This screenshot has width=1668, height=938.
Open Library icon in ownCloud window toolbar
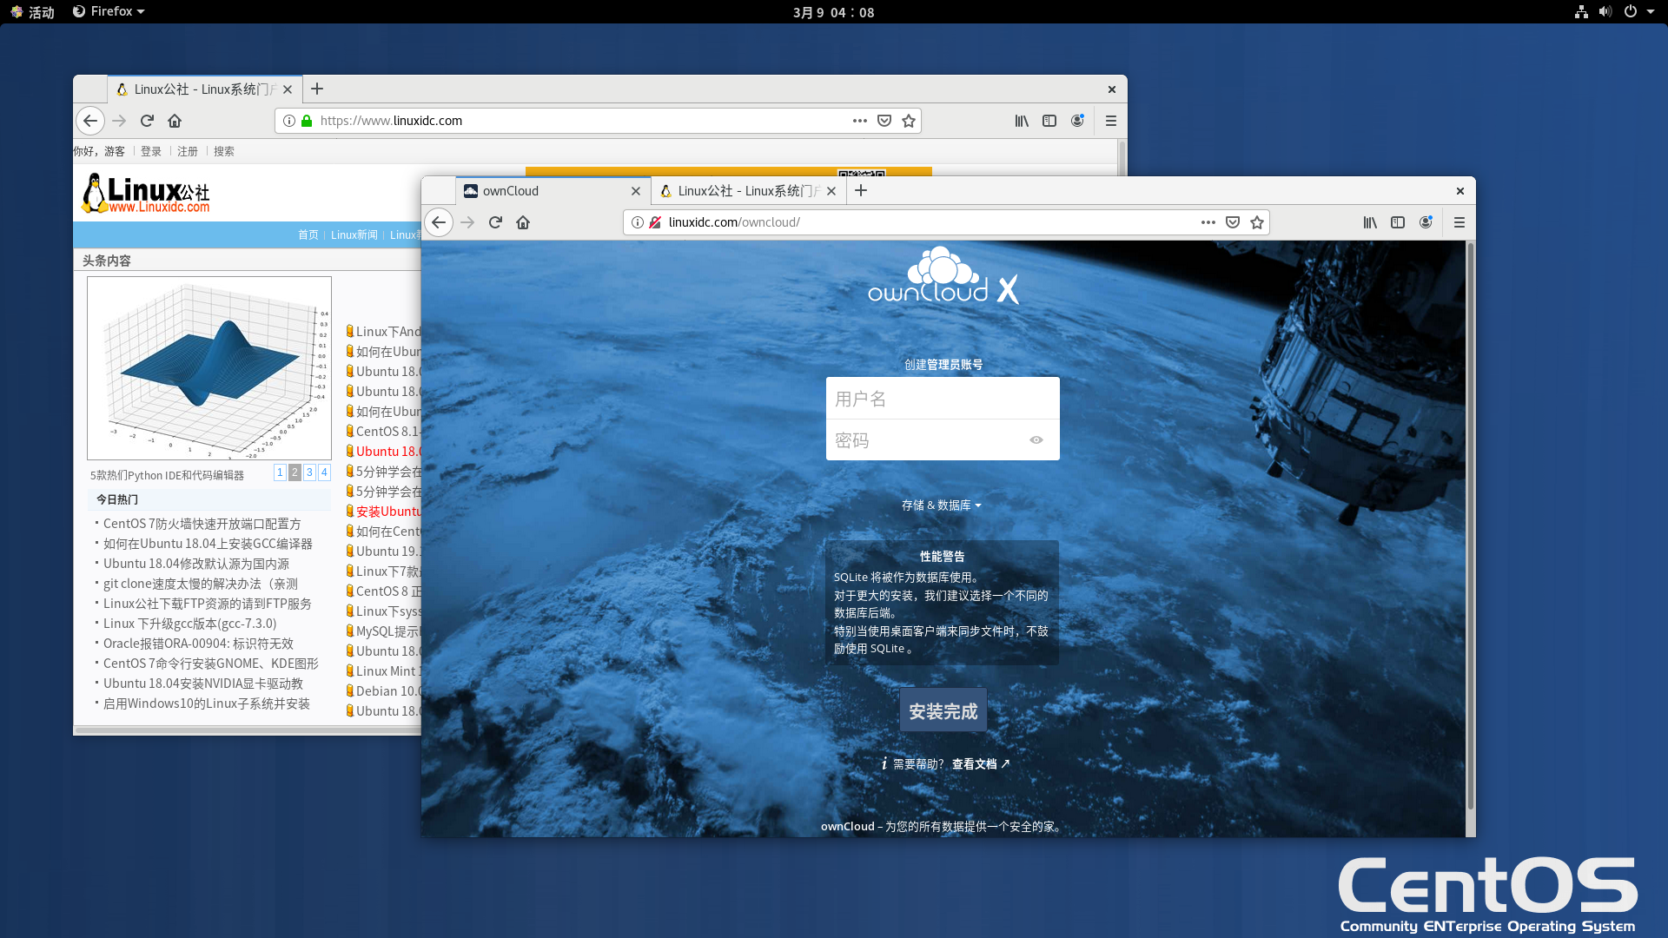click(1370, 222)
